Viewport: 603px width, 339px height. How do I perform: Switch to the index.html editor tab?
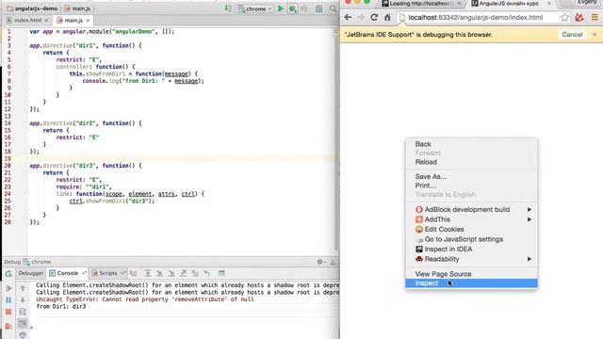pyautogui.click(x=27, y=20)
